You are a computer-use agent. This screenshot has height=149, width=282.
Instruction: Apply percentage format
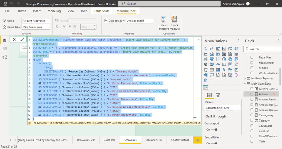64,27
